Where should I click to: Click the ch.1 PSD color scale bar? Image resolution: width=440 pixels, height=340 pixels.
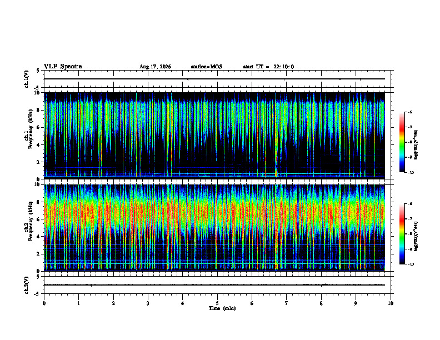402,142
